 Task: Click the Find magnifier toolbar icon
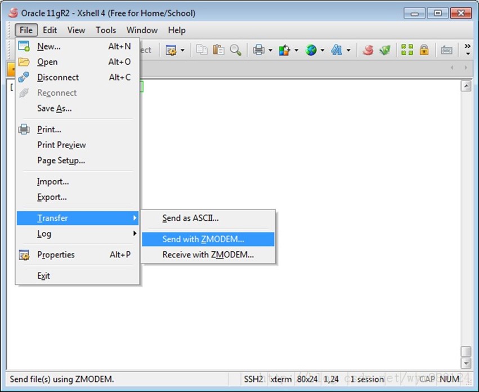235,50
